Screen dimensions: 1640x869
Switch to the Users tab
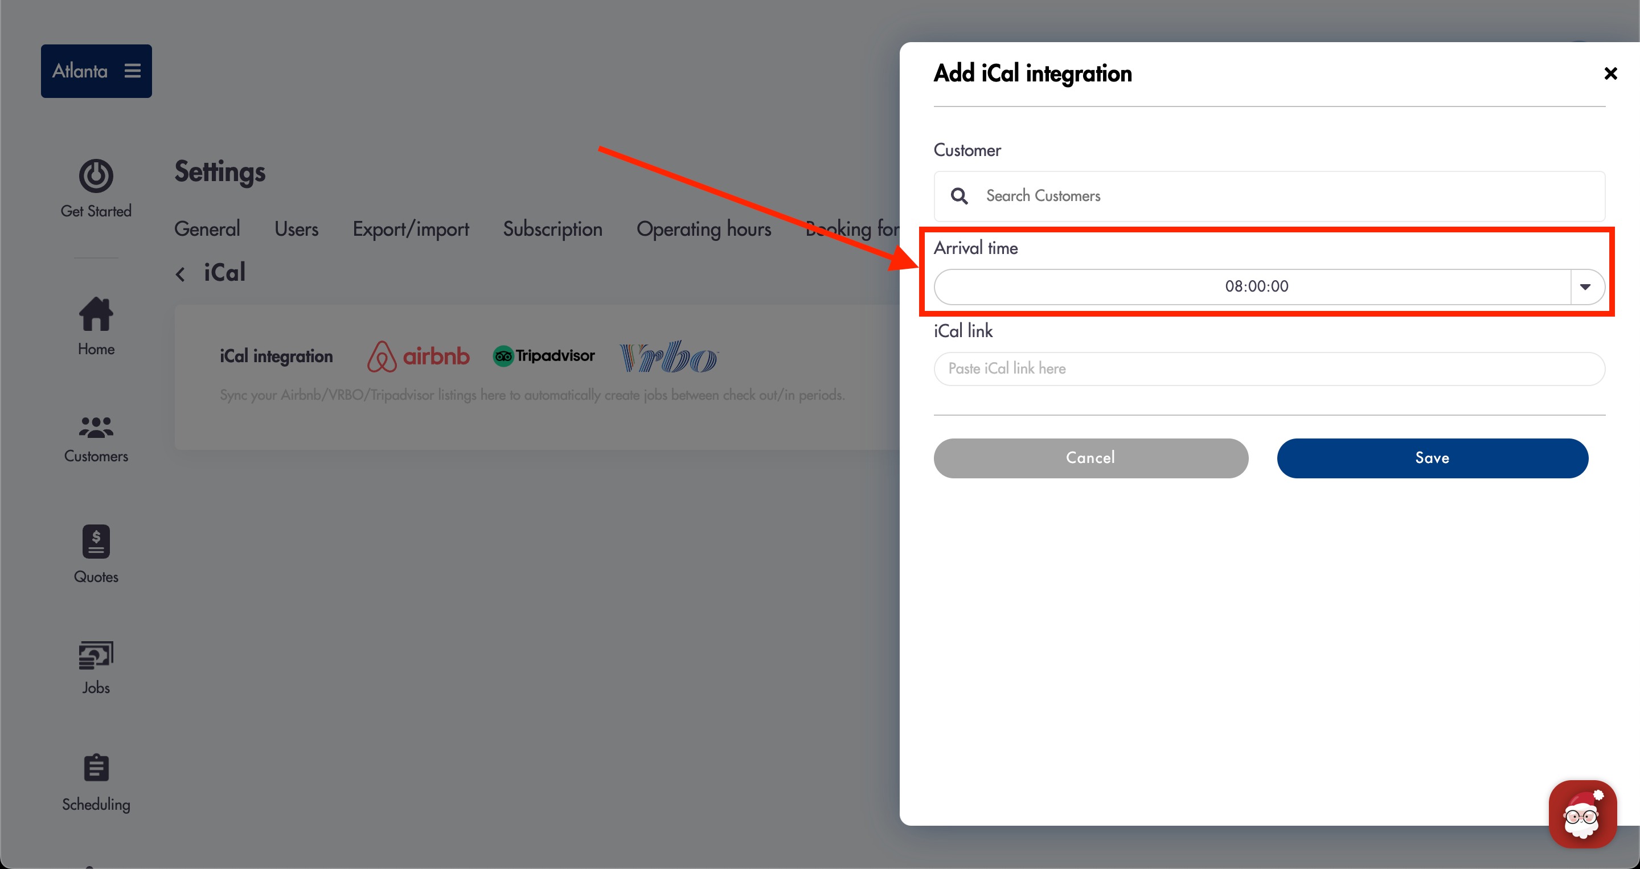[x=296, y=229]
